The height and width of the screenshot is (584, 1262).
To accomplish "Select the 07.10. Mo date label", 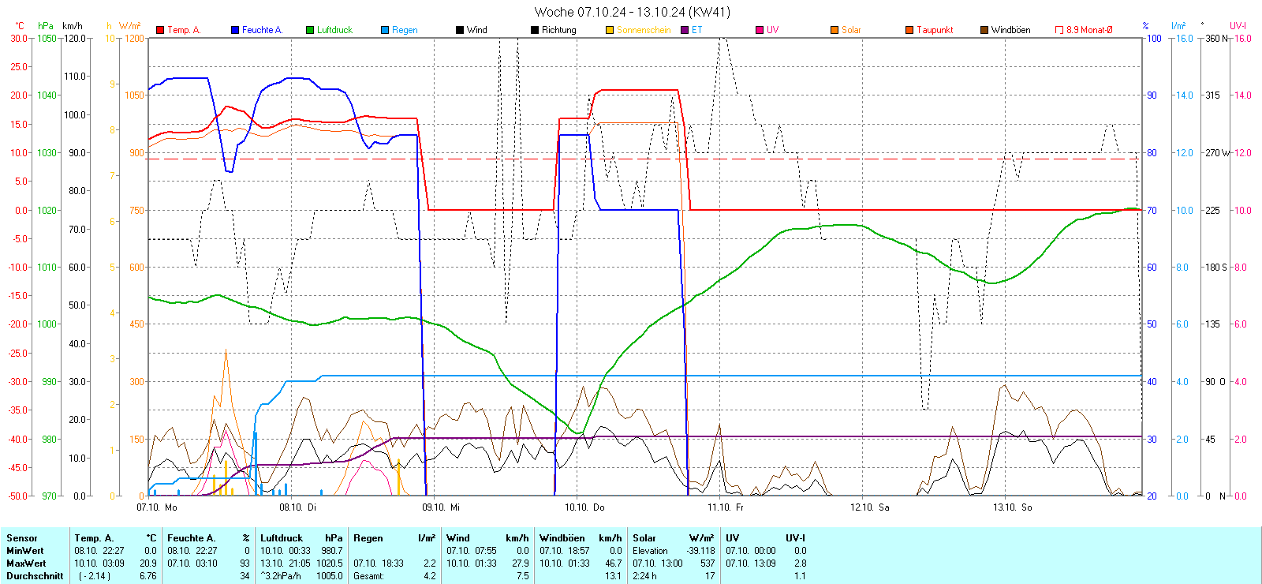I will tap(157, 507).
